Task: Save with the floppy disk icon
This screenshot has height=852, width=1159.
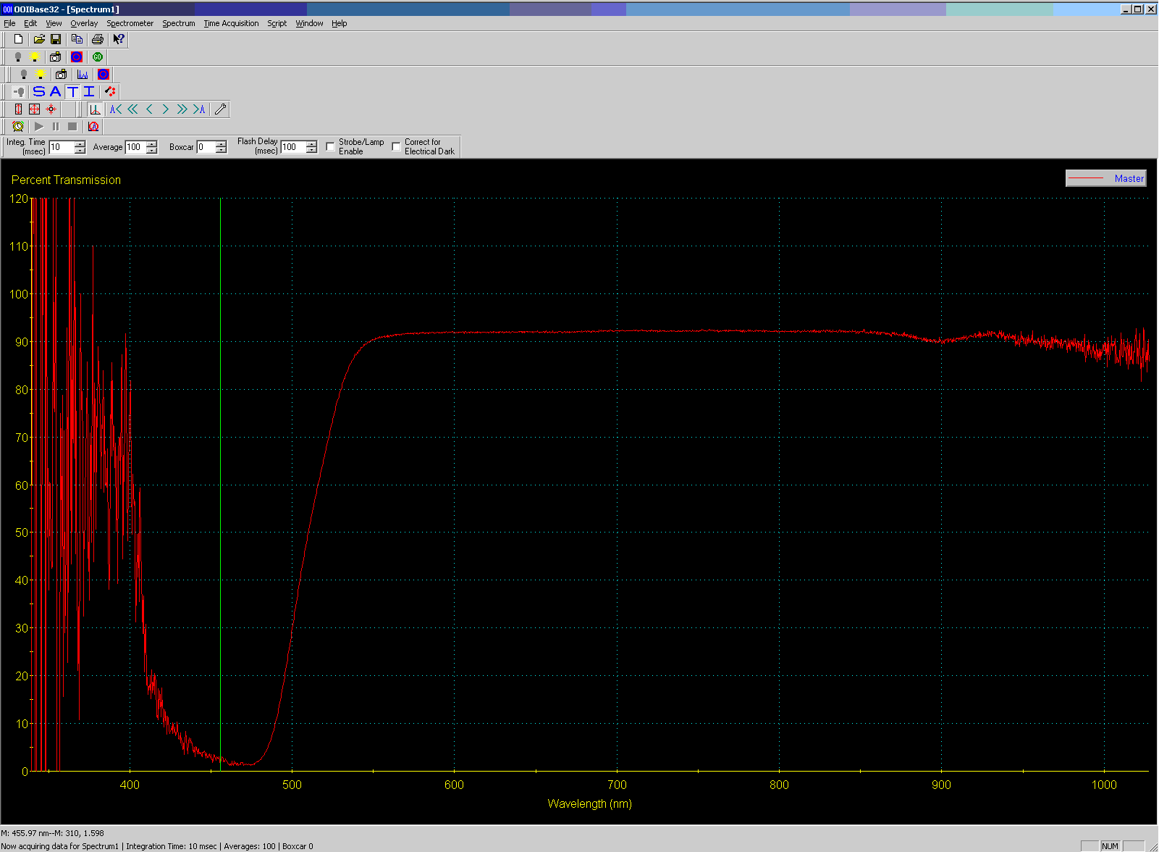Action: pyautogui.click(x=56, y=39)
